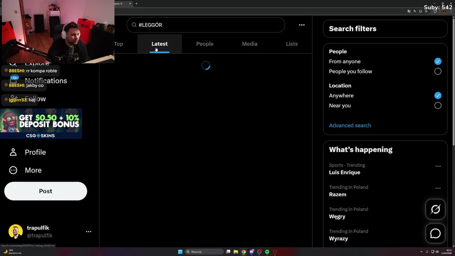
Task: Click the #LEGGÓR search input field
Action: tap(206, 25)
